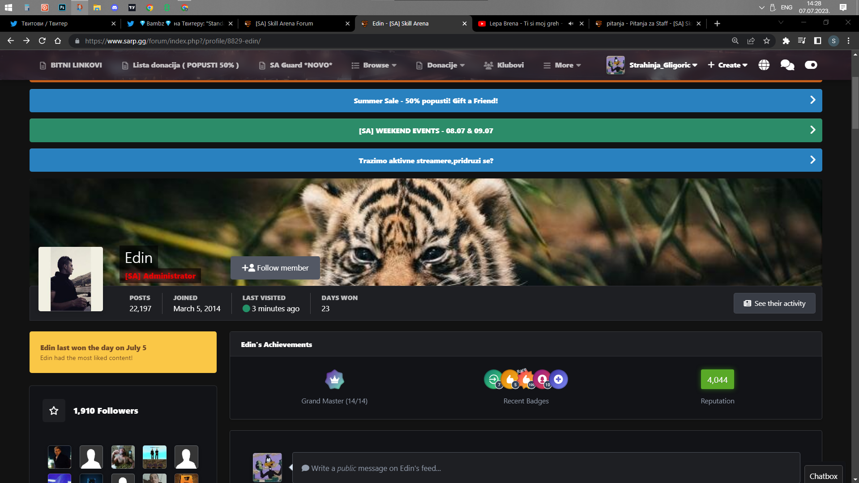Screen dimensions: 859x483
Task: Bookmark this page with the star icon
Action: coord(767,41)
